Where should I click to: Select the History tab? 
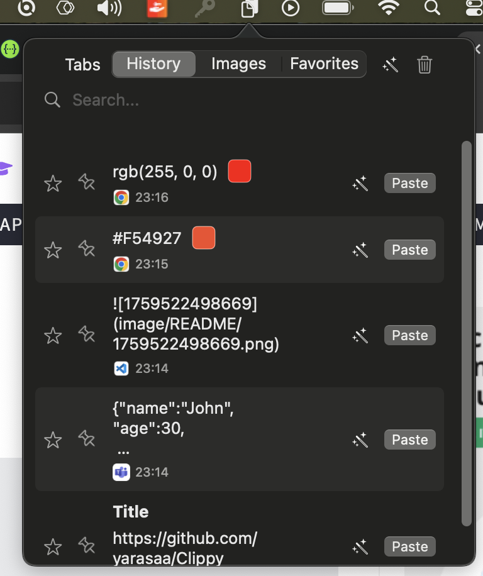(153, 64)
